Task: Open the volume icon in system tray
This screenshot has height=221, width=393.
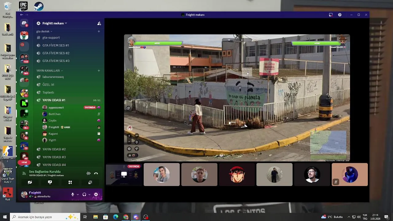Action: [x=359, y=217]
